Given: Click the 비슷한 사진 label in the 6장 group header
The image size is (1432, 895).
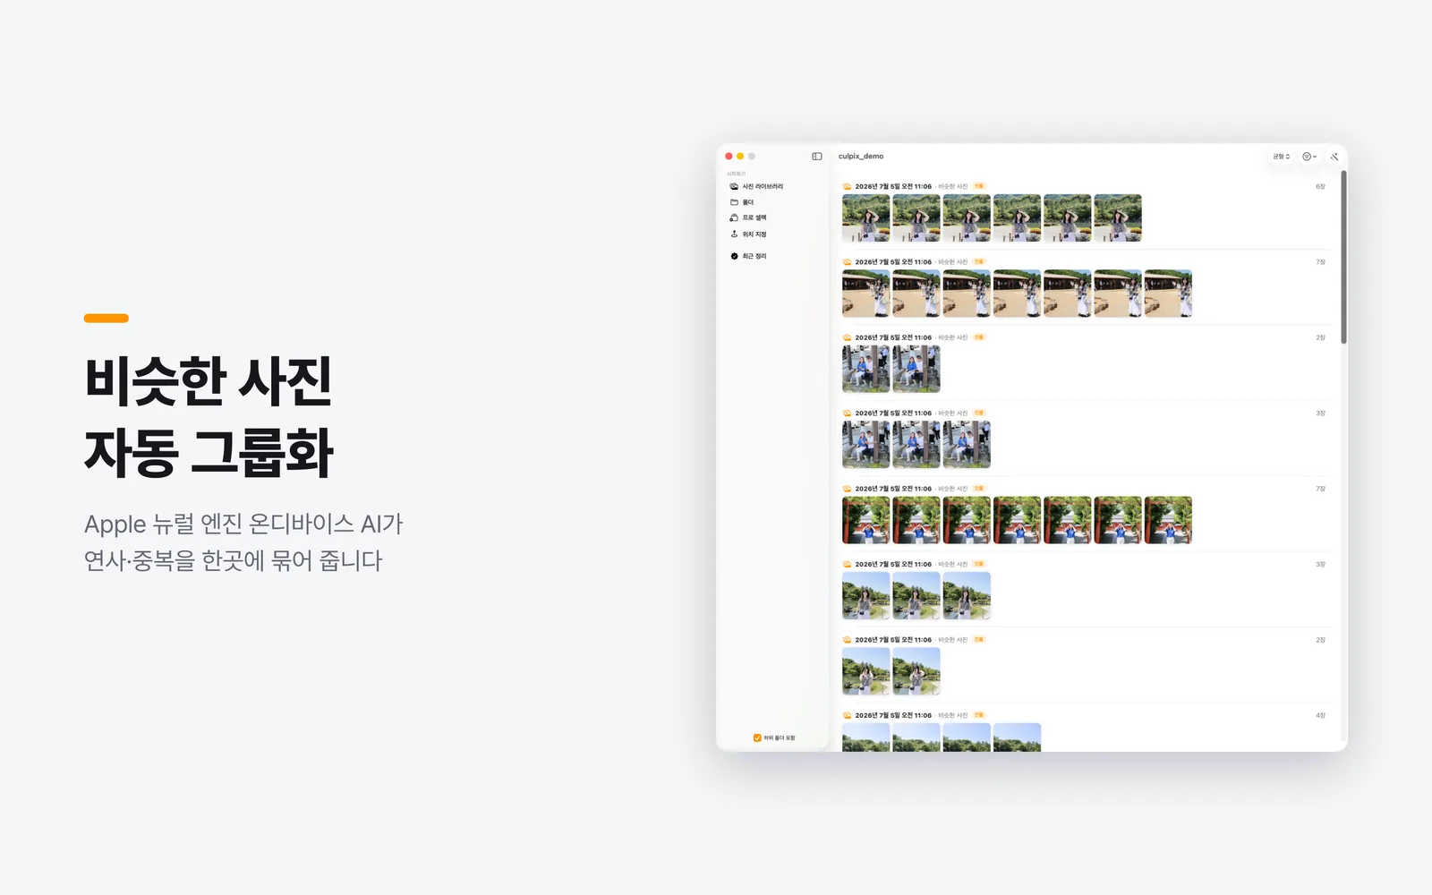Looking at the screenshot, I should 953,187.
